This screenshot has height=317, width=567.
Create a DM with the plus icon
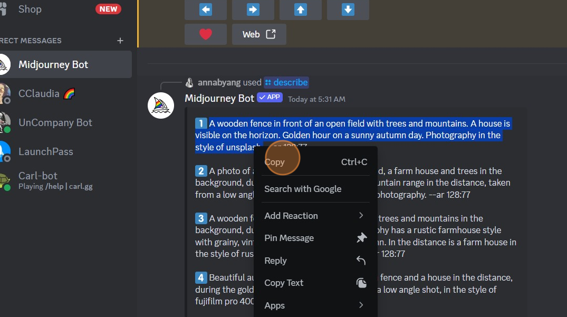[120, 41]
